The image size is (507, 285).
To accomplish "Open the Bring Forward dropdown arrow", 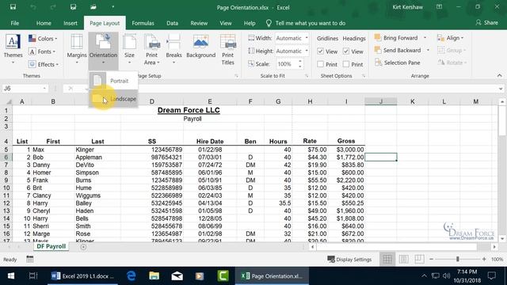I will point(425,38).
